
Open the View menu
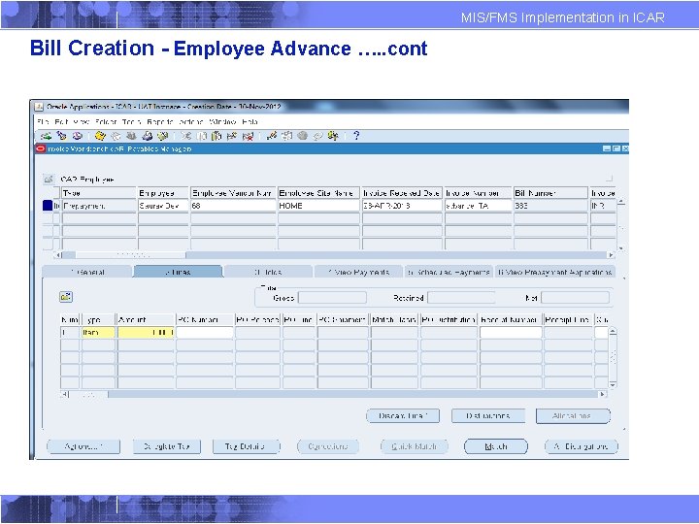tap(82, 121)
